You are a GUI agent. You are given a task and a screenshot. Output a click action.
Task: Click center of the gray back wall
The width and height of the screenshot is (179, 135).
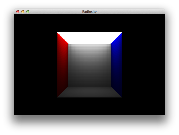89,65
